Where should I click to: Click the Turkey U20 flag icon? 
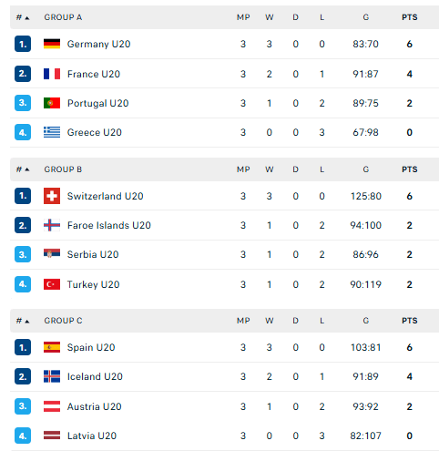tap(52, 284)
